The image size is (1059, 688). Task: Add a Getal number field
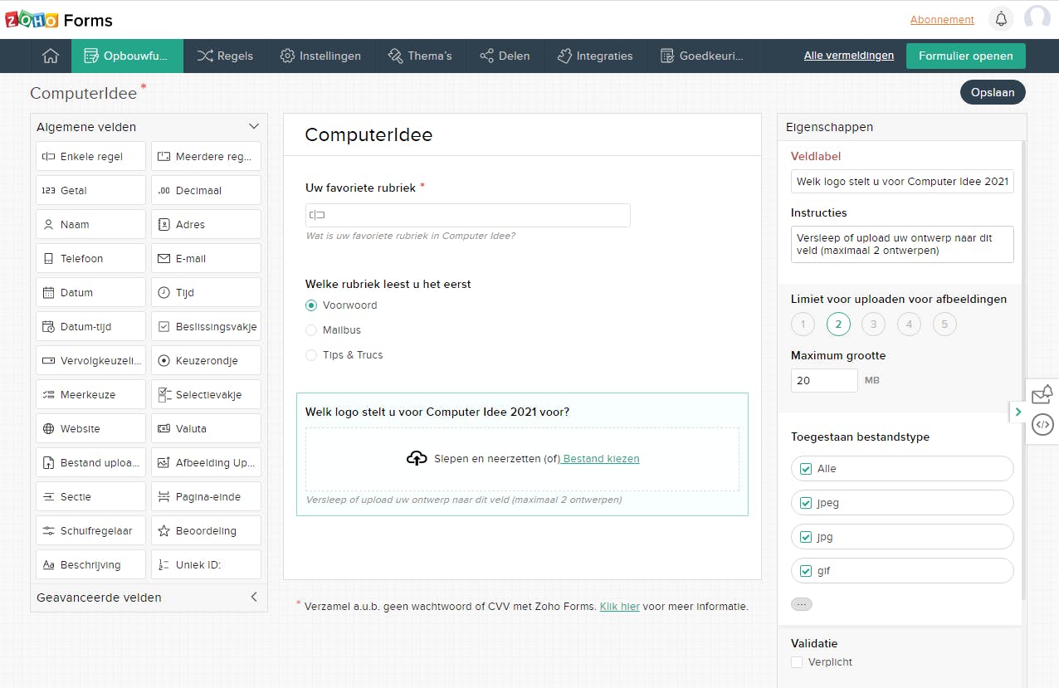click(91, 190)
